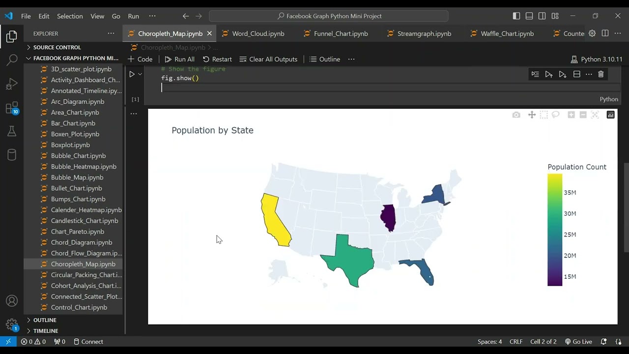Open the Explorer view in activity bar
Screen dimensions: 629x354
coord(12,37)
